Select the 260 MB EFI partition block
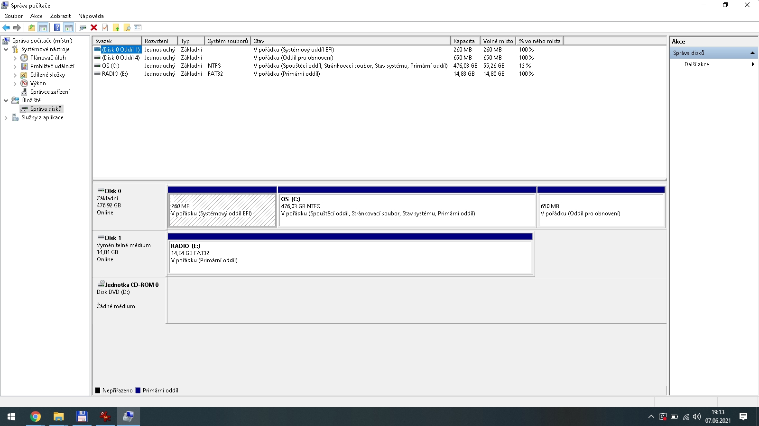Screen dimensions: 759x426 click(222, 207)
